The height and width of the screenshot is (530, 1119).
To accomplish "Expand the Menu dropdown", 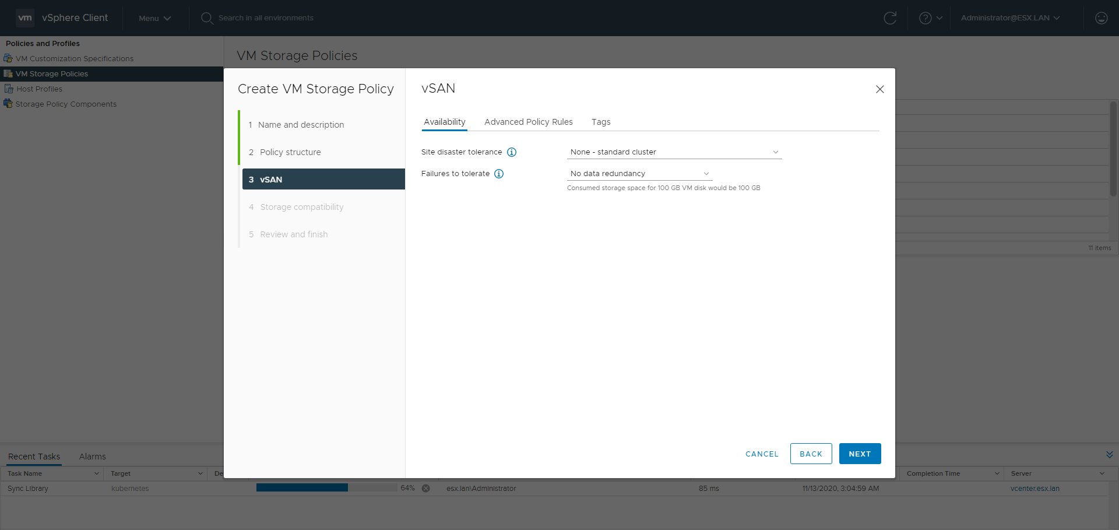I will coord(154,18).
